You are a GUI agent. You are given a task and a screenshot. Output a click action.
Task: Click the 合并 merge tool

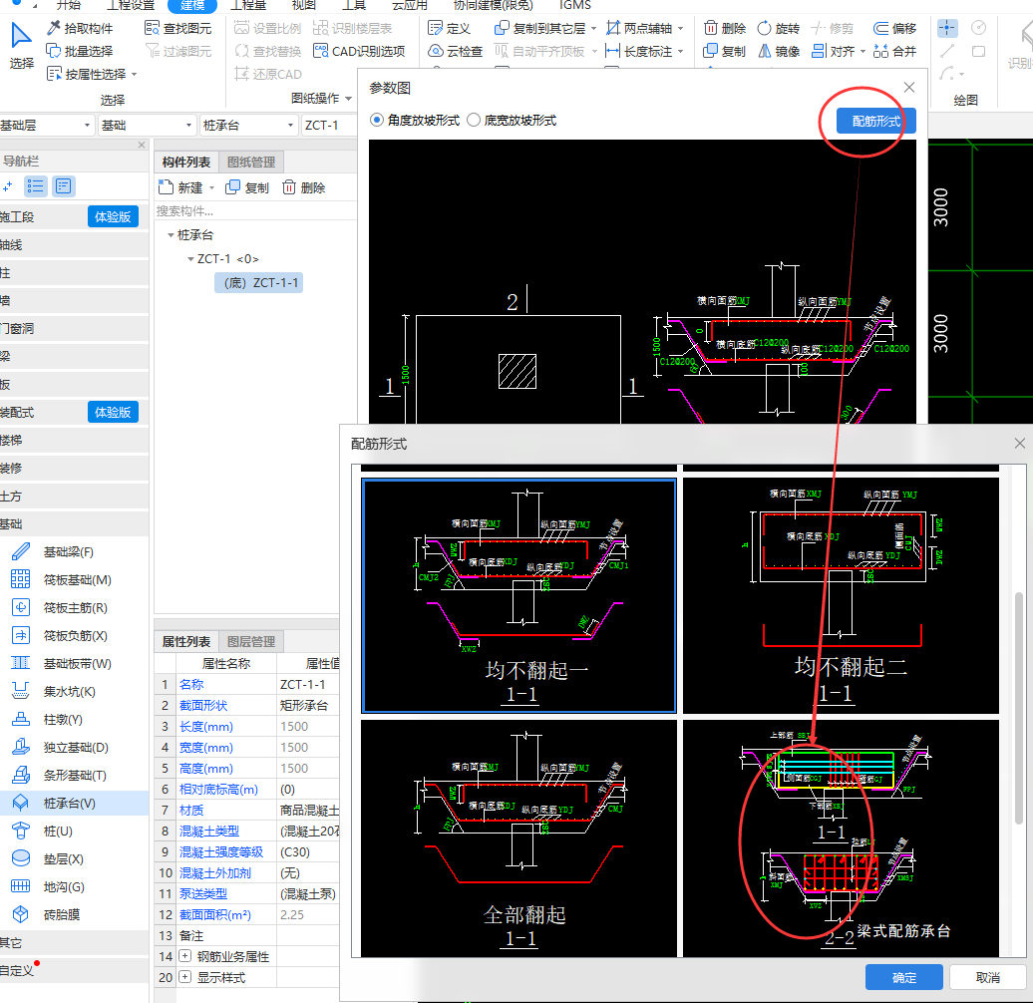tap(894, 51)
